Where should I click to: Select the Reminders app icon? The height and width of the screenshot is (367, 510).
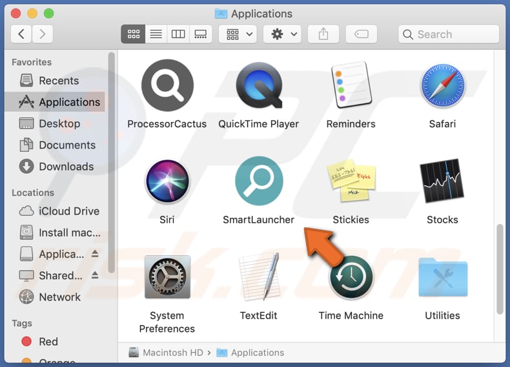click(x=351, y=85)
